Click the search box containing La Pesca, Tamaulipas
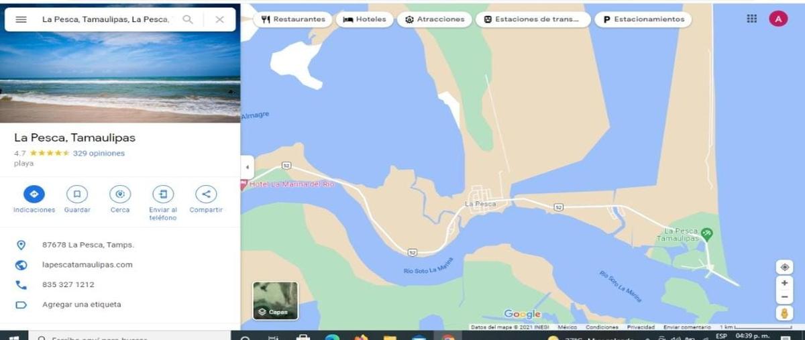Screen dimensions: 805x340 pos(105,19)
